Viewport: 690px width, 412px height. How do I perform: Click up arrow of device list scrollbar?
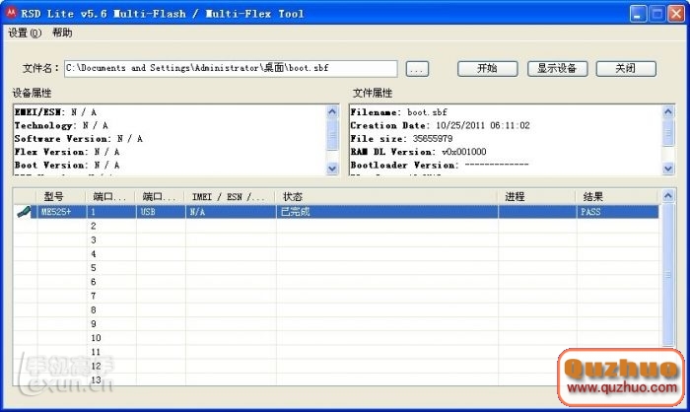click(667, 196)
